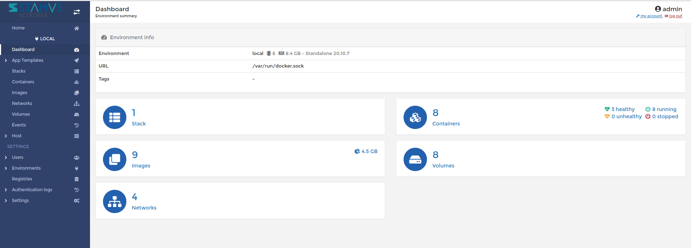Click the Home house icon
Image resolution: width=693 pixels, height=248 pixels.
coord(77,28)
